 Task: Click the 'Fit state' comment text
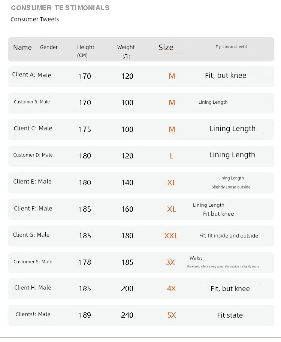pyautogui.click(x=230, y=315)
